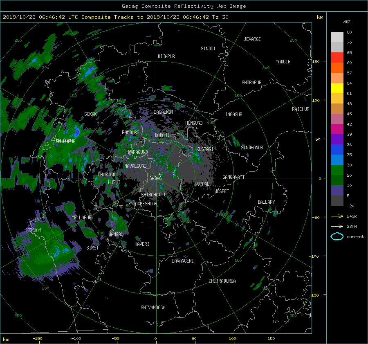
Task: Click the SHIRAHATTI city label
Action: click(x=153, y=195)
